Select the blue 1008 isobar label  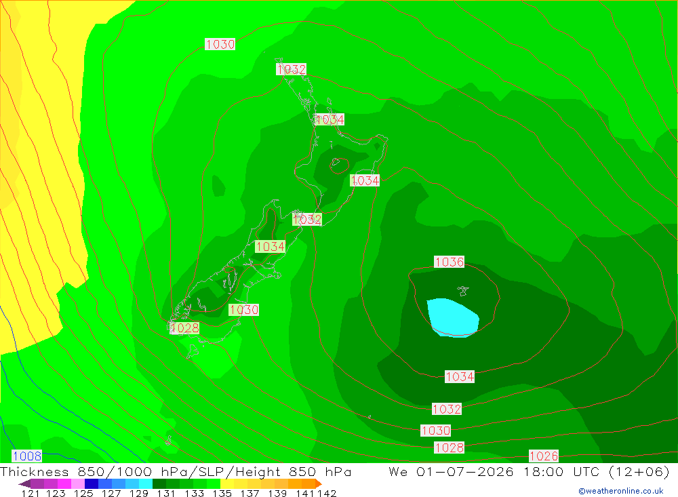click(x=27, y=456)
